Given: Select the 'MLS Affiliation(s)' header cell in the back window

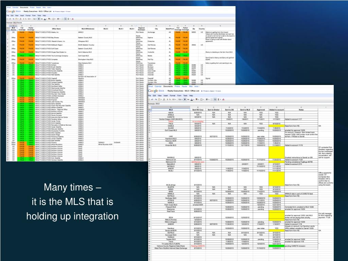Looking at the screenshot, I should [88, 29].
